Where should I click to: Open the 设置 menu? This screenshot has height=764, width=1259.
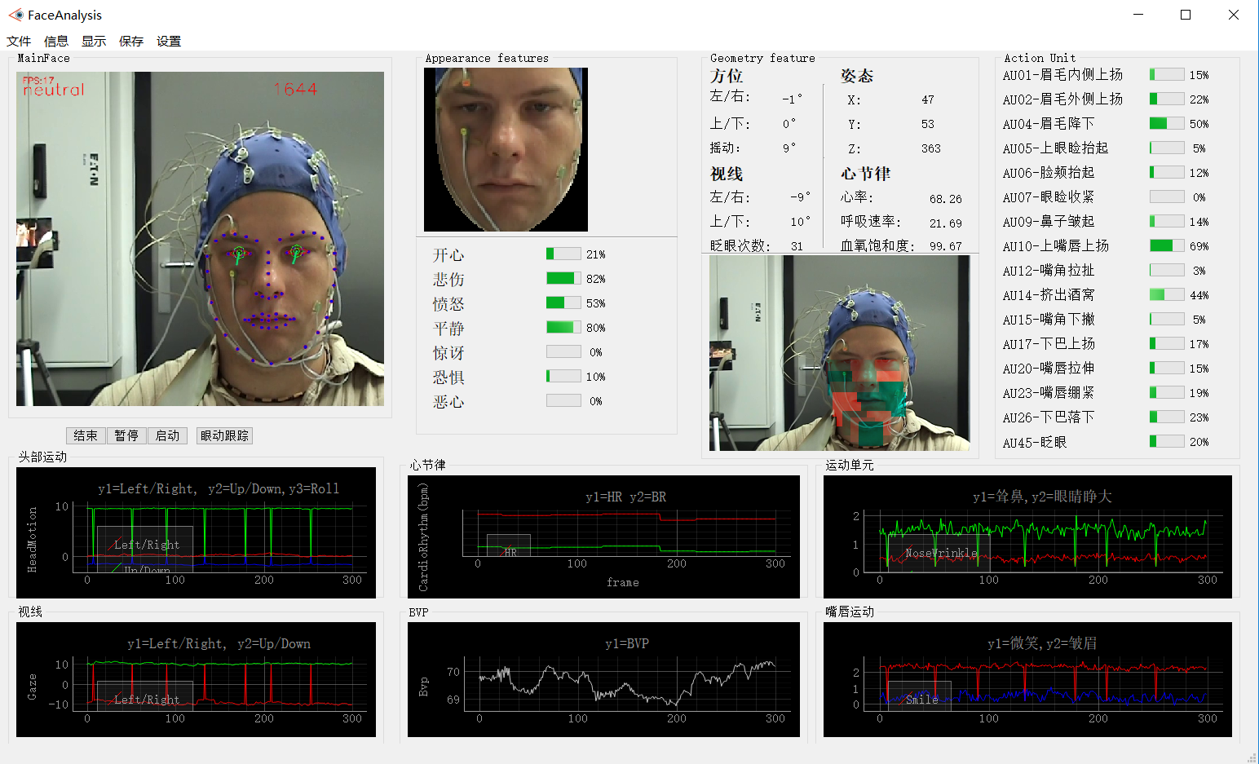[x=168, y=41]
